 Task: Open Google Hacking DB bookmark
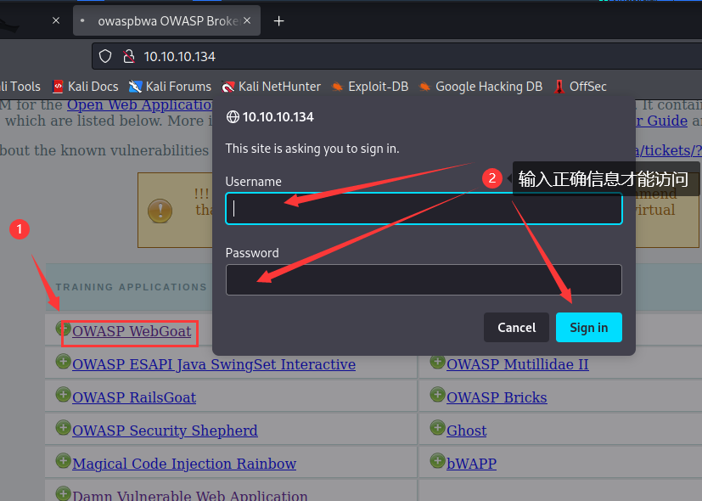click(x=480, y=87)
